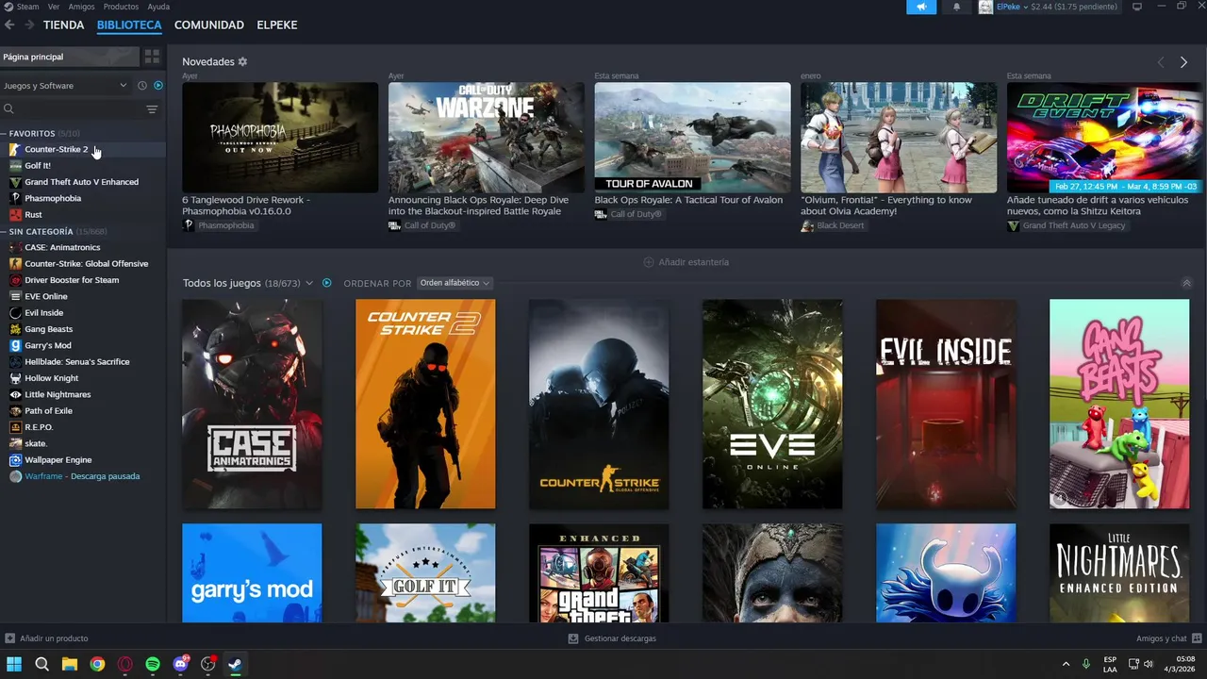This screenshot has width=1207, height=679.
Task: Open the ELPEKE profile tab
Action: (x=277, y=25)
